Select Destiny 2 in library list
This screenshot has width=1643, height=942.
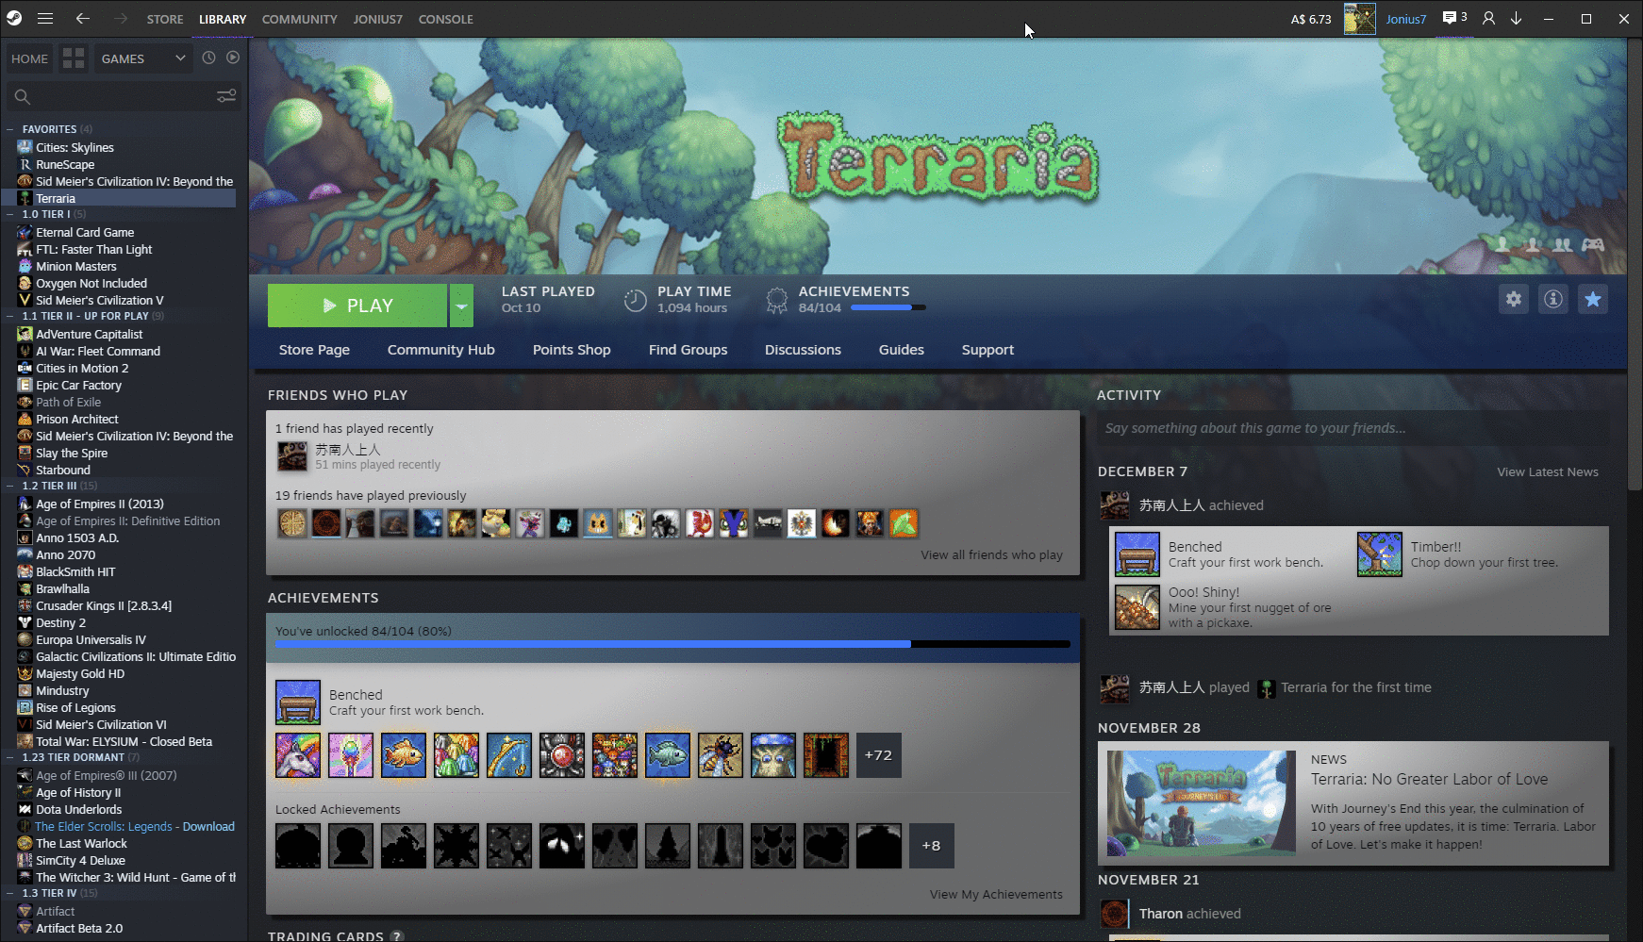pyautogui.click(x=60, y=622)
